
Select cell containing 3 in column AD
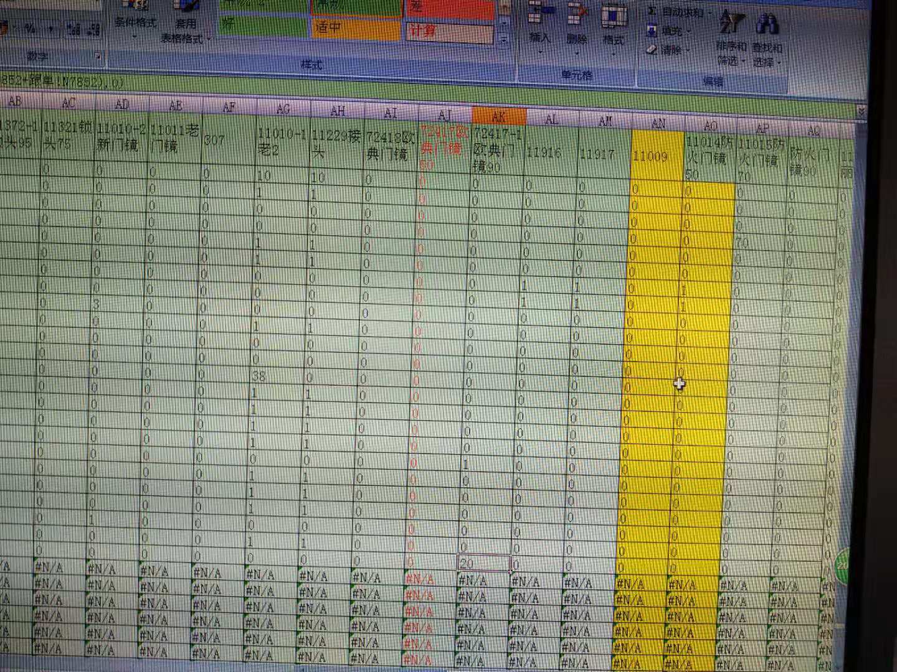pyautogui.click(x=118, y=305)
